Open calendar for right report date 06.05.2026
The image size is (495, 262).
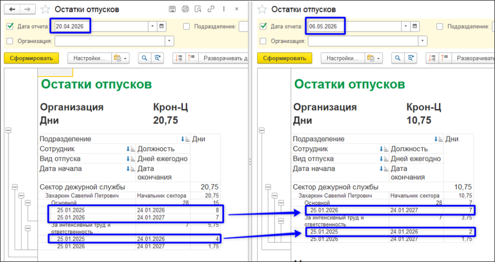415,27
